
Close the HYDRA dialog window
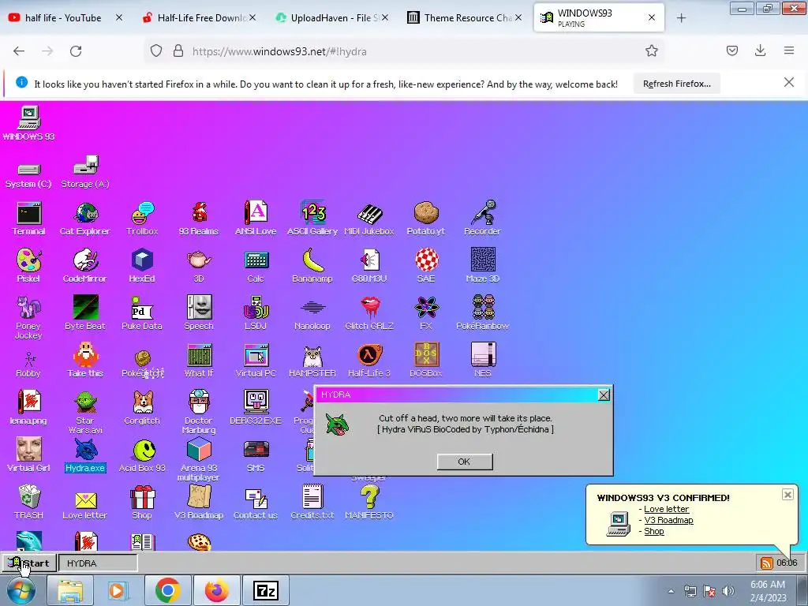click(604, 395)
